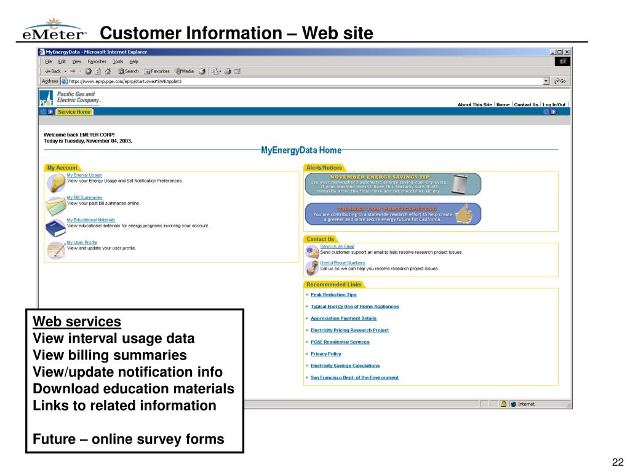Open the PG&E Residential Services link
This screenshot has width=630, height=472.
click(x=340, y=342)
